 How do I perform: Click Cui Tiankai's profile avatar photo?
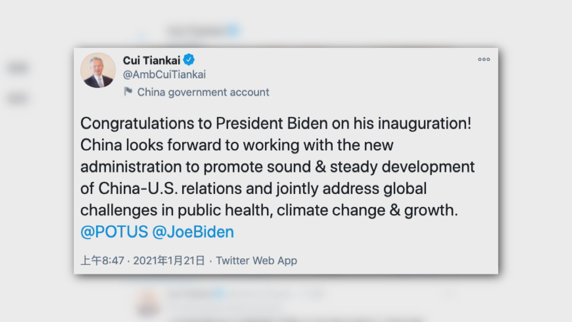coord(98,70)
